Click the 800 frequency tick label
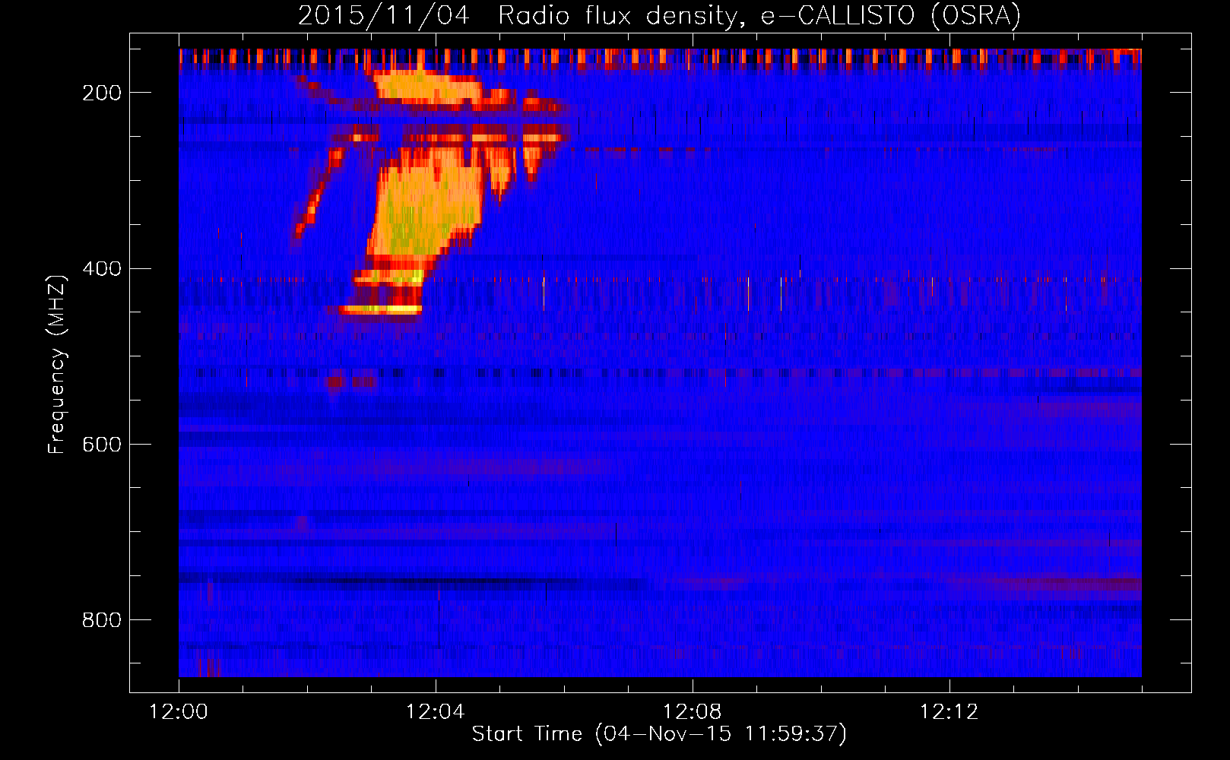 coord(102,620)
